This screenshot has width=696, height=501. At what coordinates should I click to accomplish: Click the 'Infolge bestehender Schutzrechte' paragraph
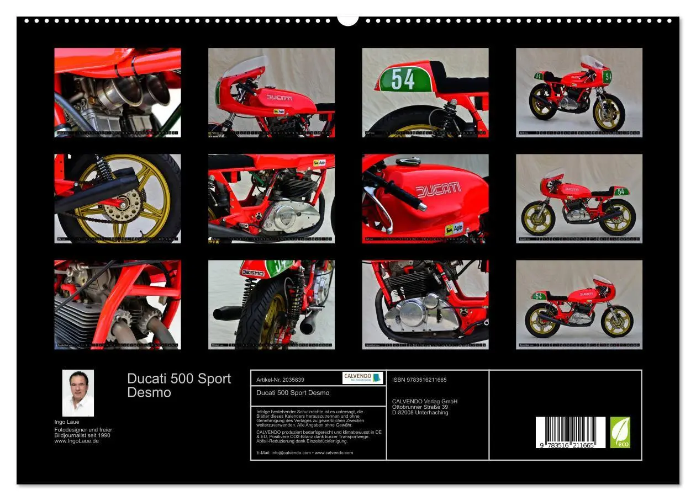coord(310,418)
